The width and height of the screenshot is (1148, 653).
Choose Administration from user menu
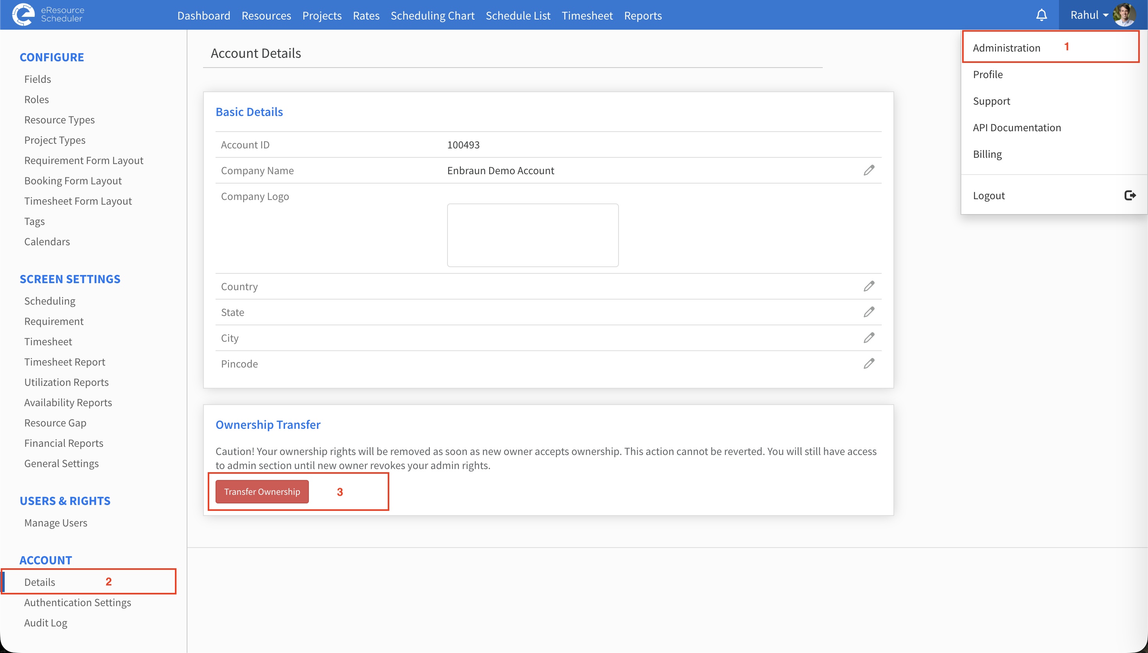(1006, 48)
